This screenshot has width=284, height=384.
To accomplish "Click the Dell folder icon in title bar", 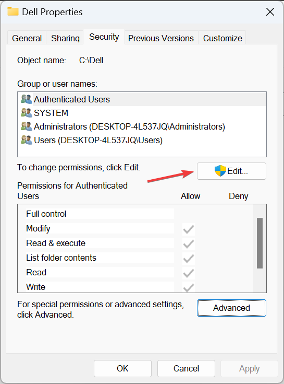I will click(13, 11).
